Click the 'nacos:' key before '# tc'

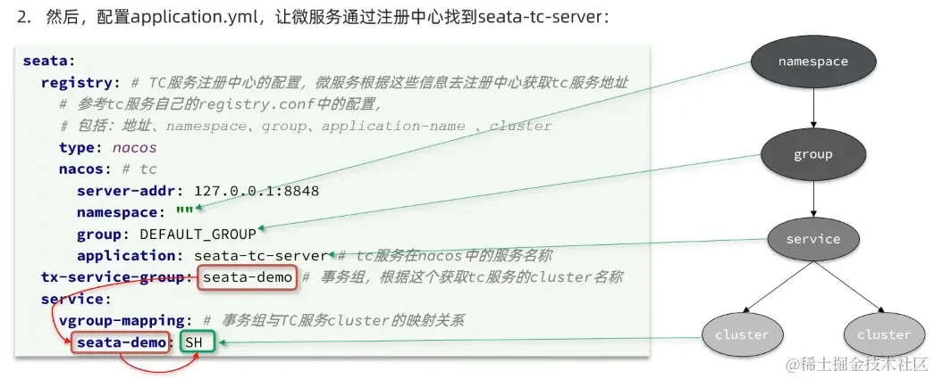pyautogui.click(x=85, y=169)
